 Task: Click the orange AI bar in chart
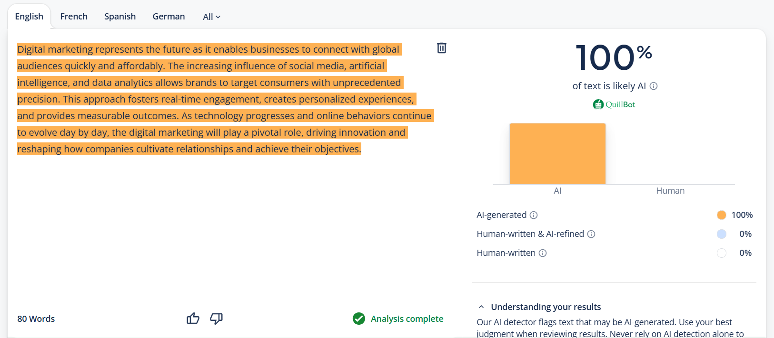557,154
